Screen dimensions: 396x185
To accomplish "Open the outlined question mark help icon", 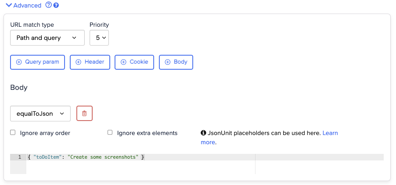I will coord(49,5).
